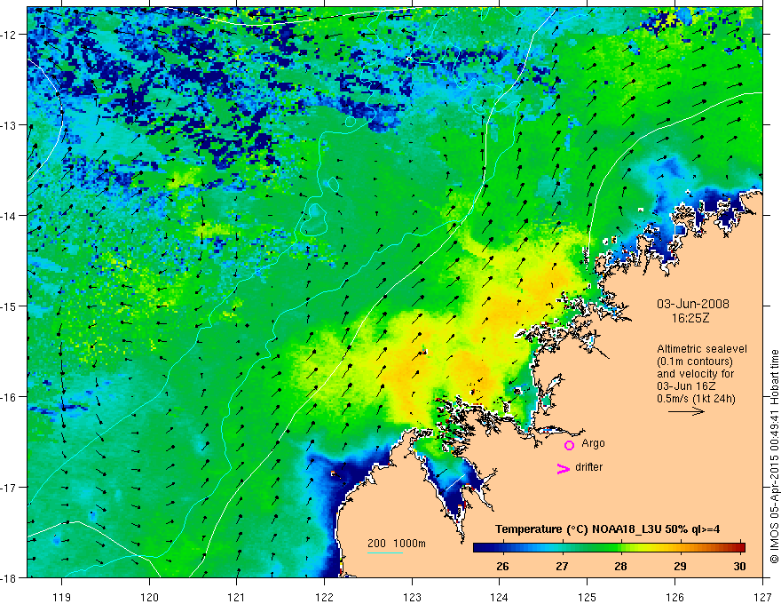Viewport: 781px width, 604px height.
Task: Click the '-14' latitude axis label
Action: pos(8,216)
